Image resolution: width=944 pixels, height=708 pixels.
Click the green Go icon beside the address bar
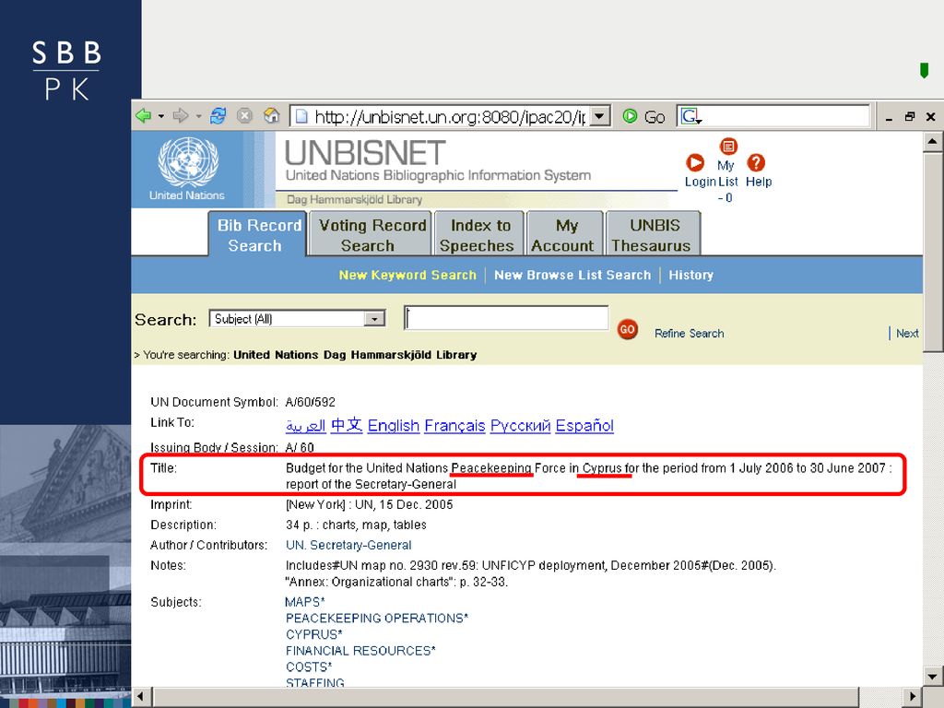[630, 115]
